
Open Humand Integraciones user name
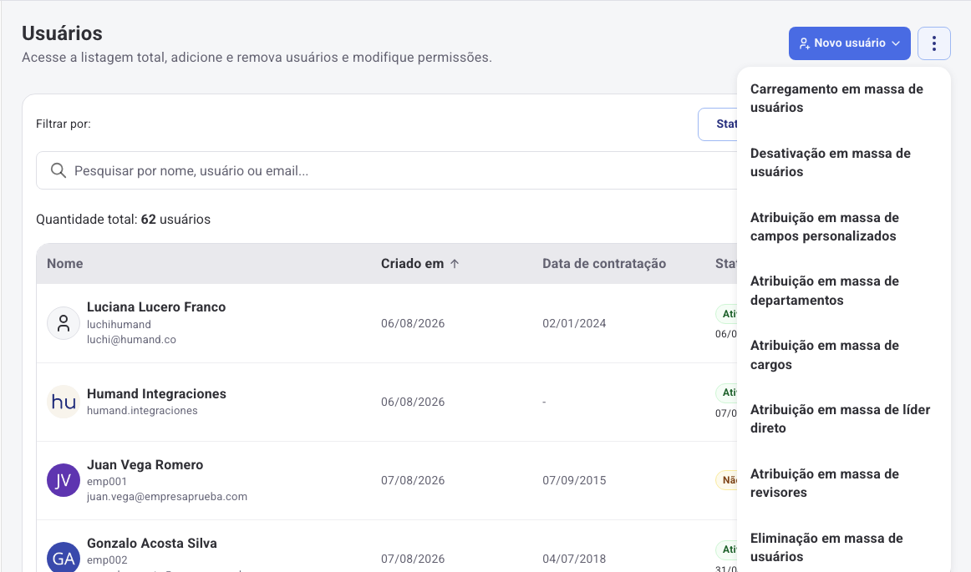click(x=156, y=393)
